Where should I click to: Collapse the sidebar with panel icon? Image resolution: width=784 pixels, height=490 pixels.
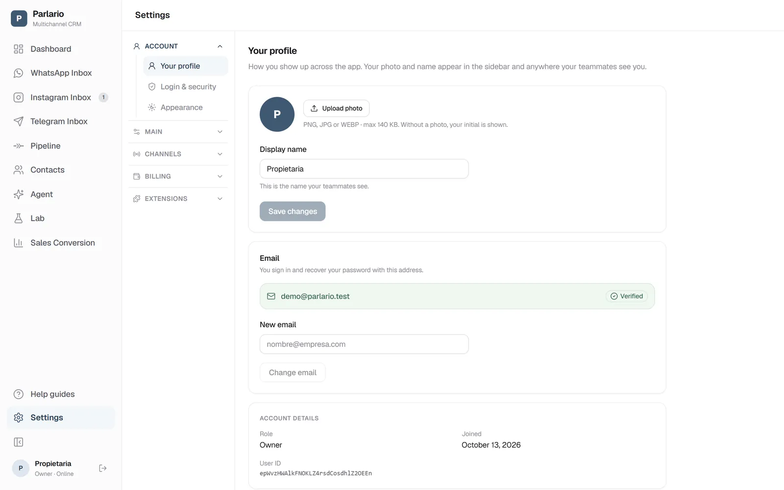[19, 442]
